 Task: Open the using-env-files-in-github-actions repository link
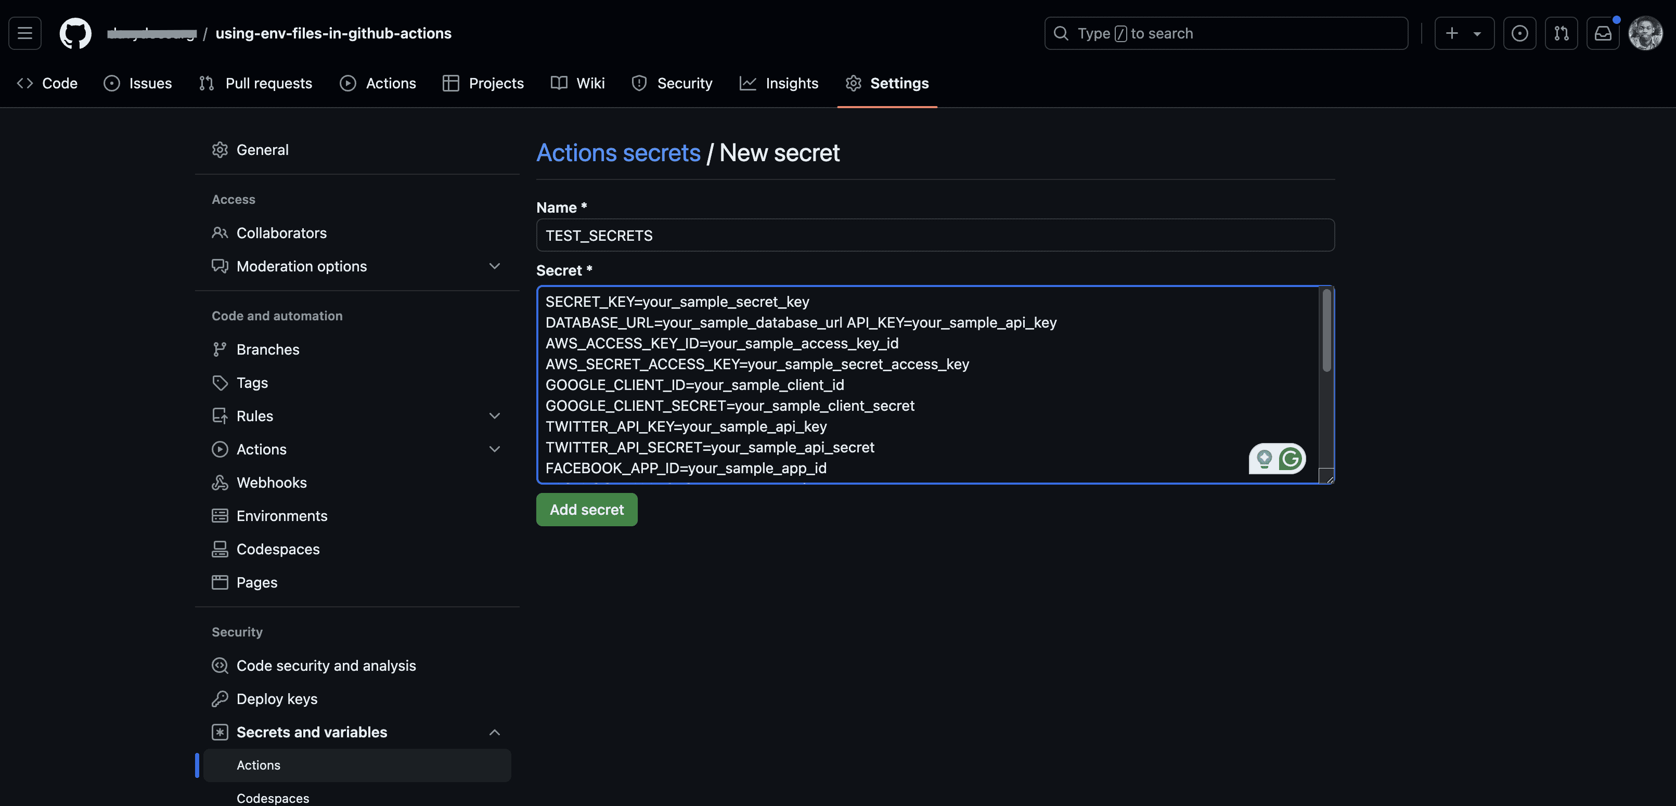pos(333,33)
